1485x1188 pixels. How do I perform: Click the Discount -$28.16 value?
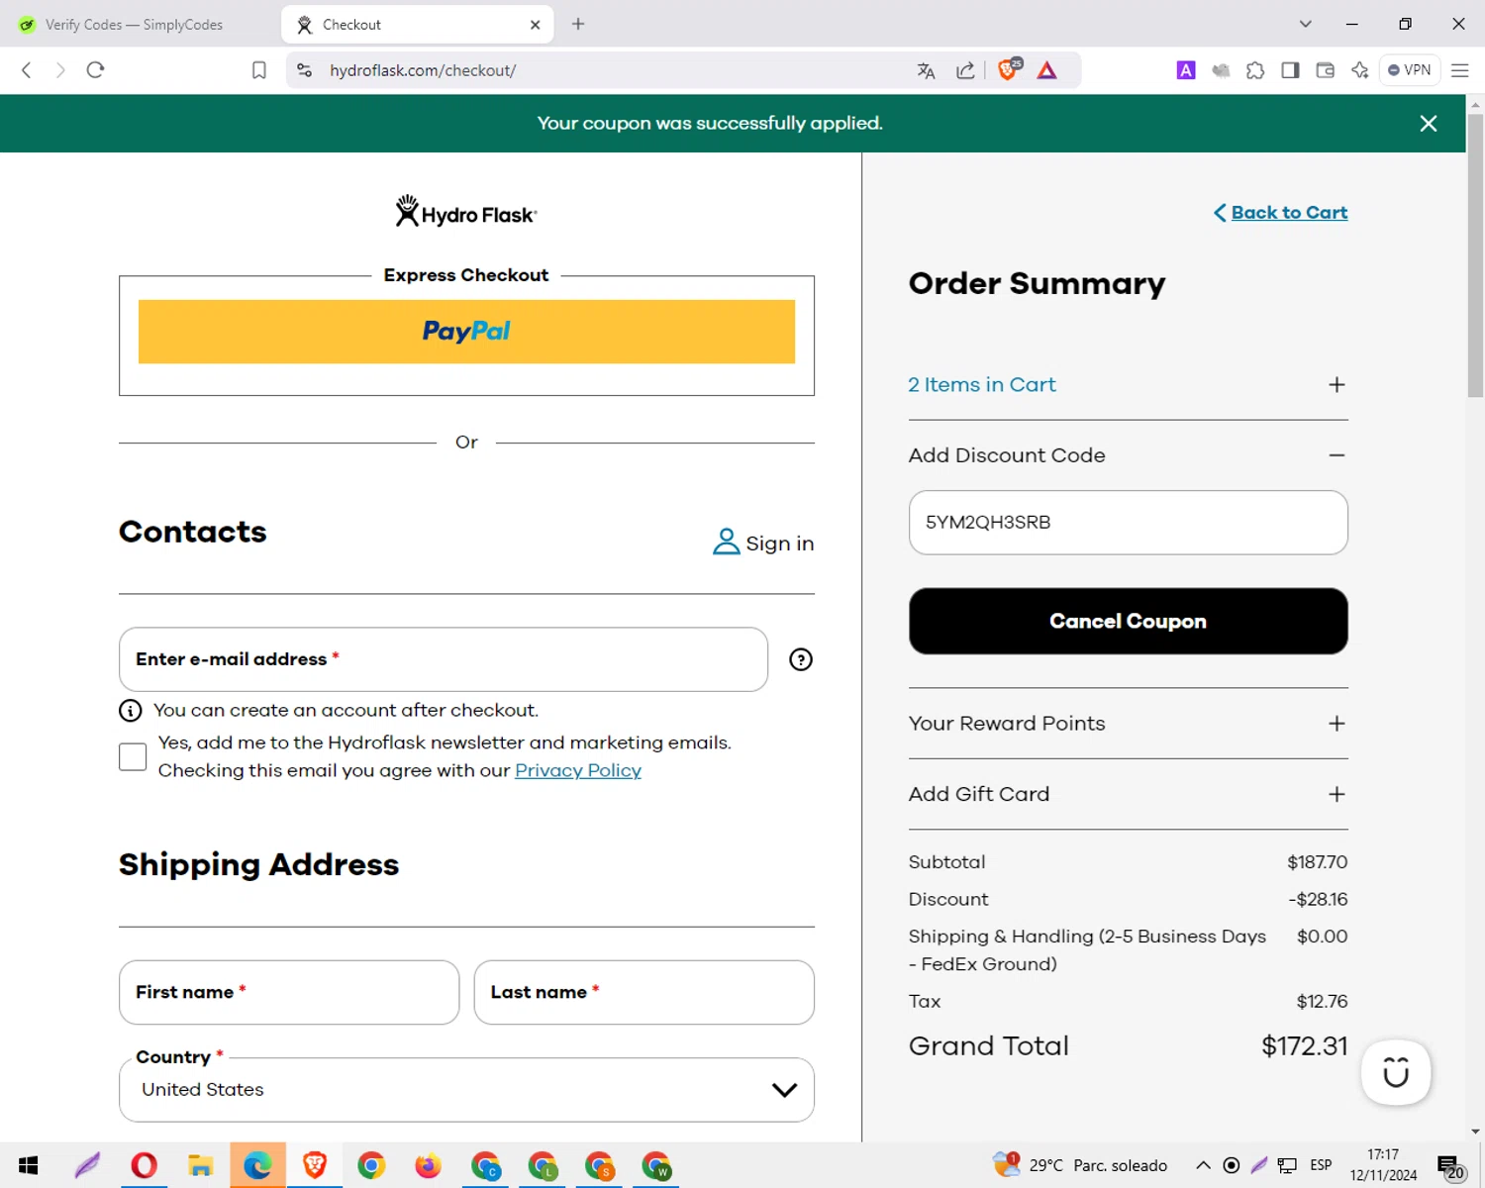coord(1318,899)
